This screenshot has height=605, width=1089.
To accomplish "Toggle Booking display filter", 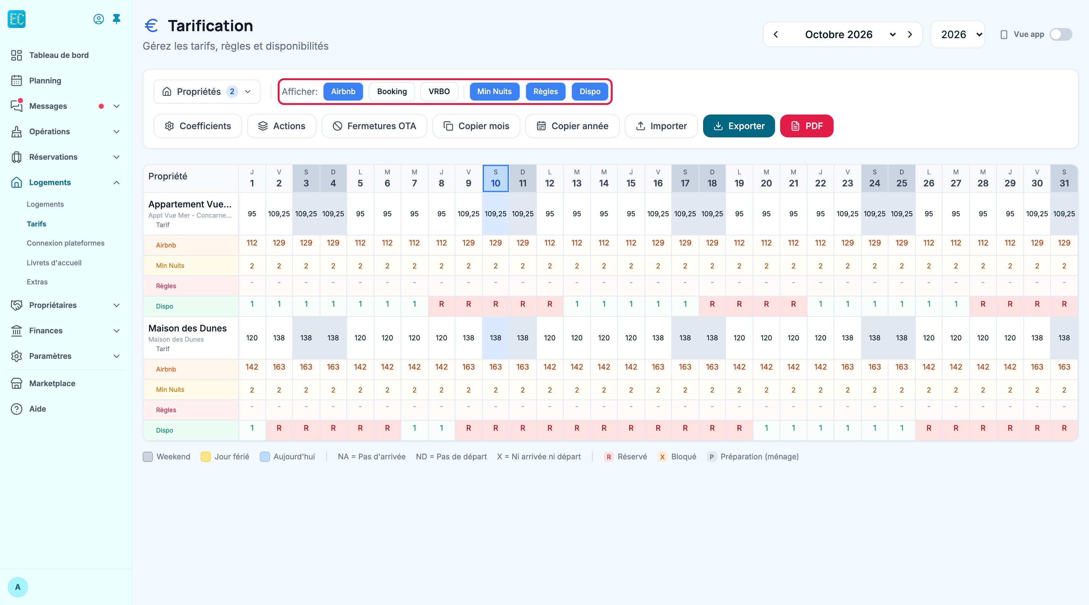I will click(392, 92).
